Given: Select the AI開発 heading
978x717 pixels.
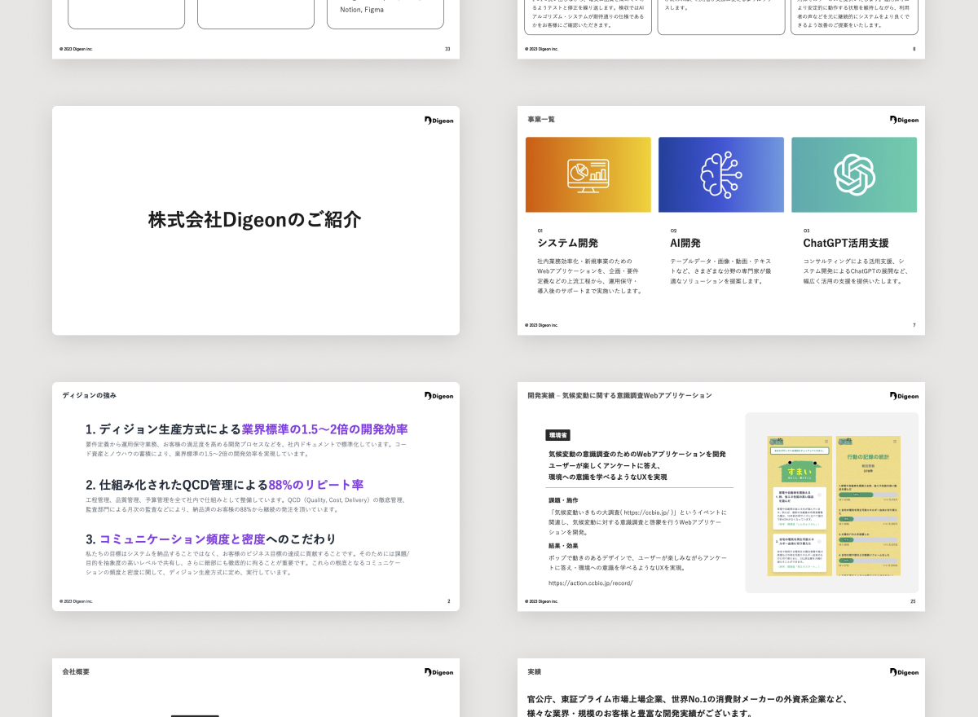Looking at the screenshot, I should [685, 243].
